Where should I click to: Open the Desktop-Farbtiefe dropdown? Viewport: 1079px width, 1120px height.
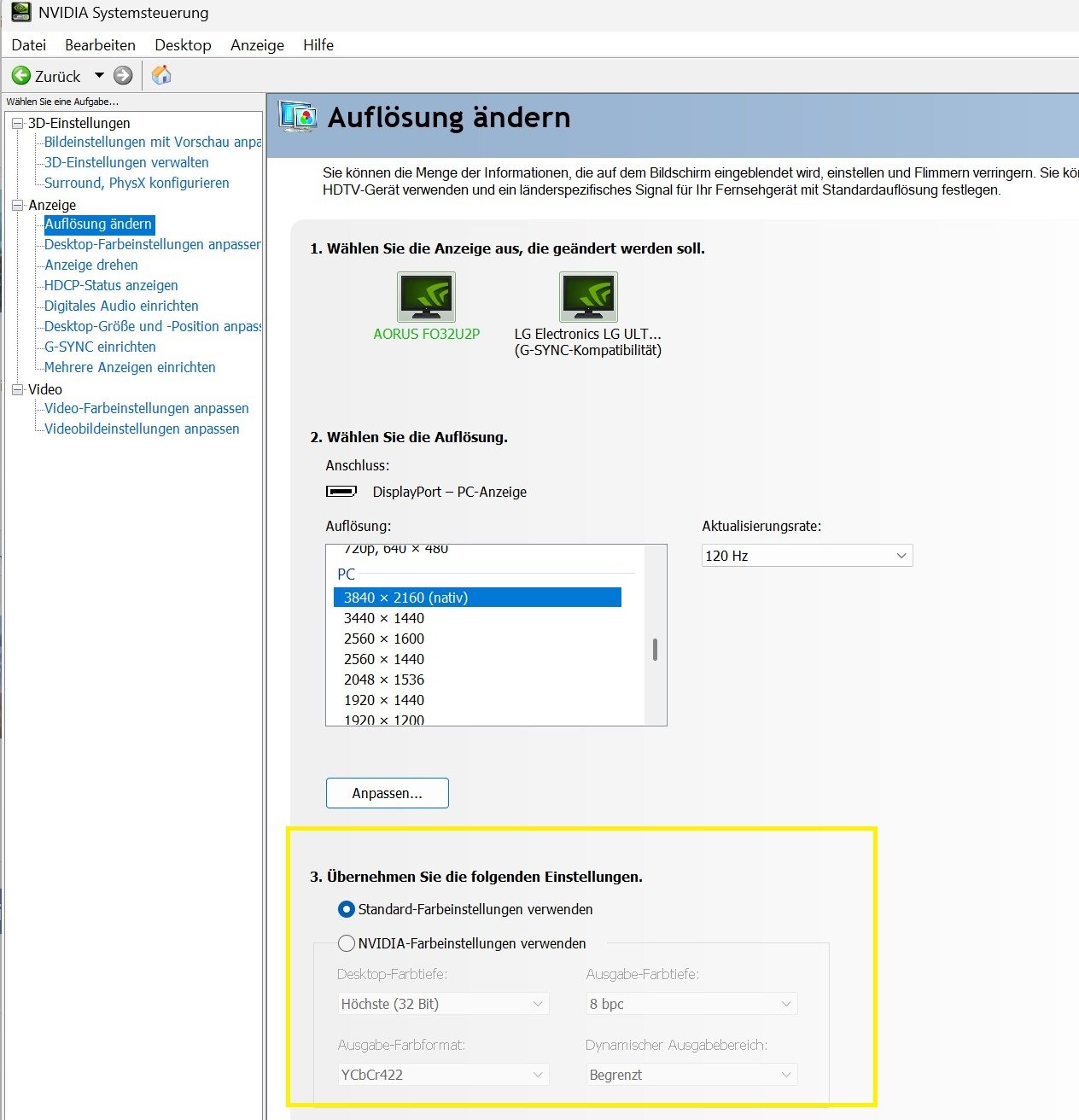click(443, 1004)
